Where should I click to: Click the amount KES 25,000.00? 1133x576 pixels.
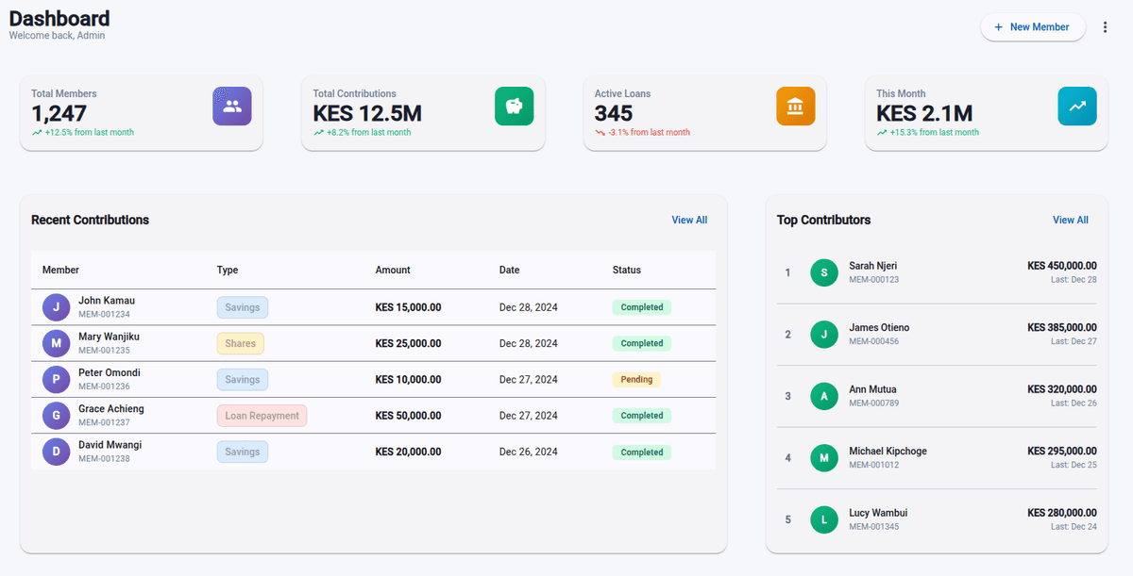[408, 343]
